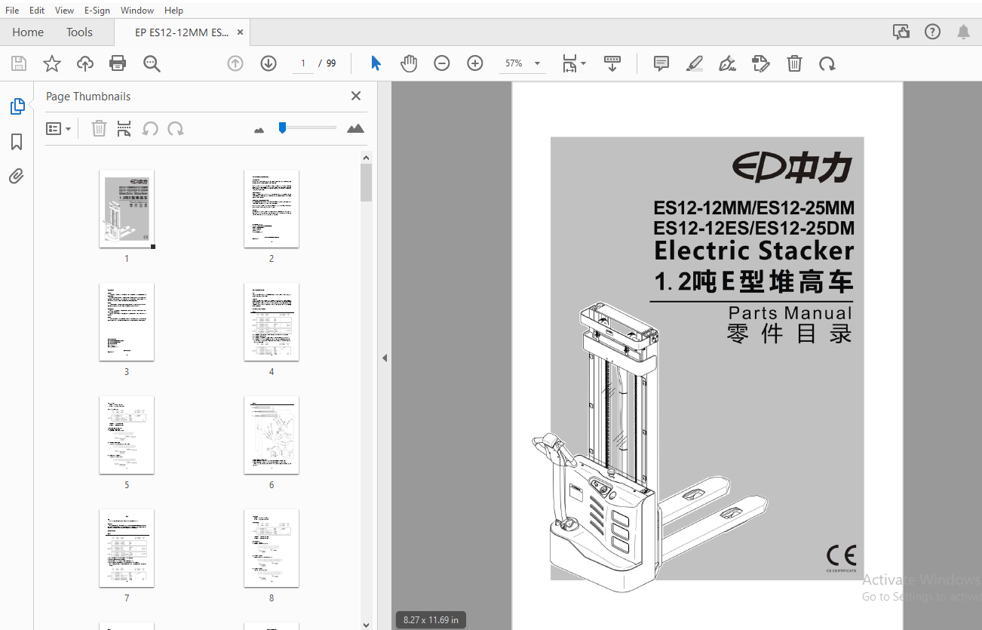Open the Window menu

(x=137, y=10)
